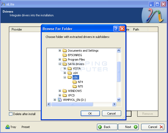Image resolution: width=168 pixels, height=133 pixels.
Task: Click Cancel in Browse For Folder dialog
Action: [x=111, y=114]
